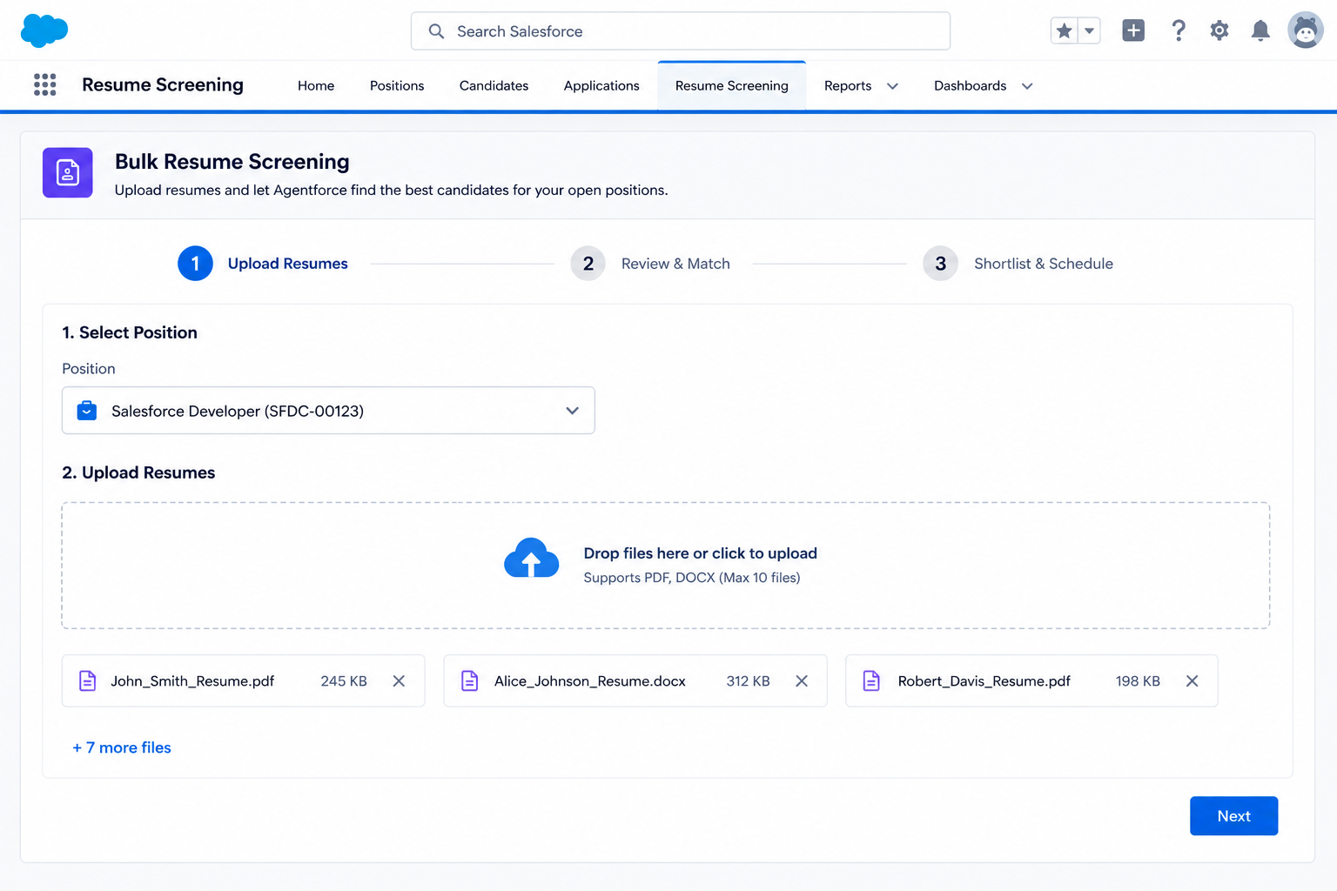Click the 1. Select Position heading

130,332
